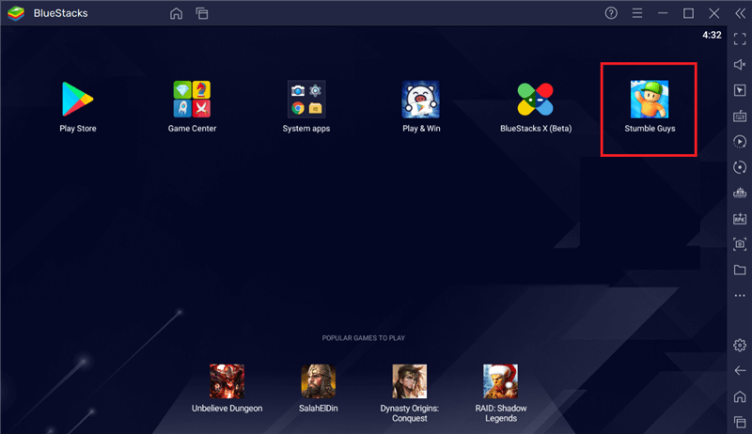Screen dimensions: 752x434
Task: Open keyboard game controls in sidebar
Action: pyautogui.click(x=740, y=116)
